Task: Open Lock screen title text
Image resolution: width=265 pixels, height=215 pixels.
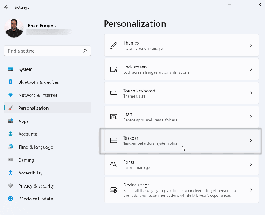Action: pyautogui.click(x=135, y=67)
